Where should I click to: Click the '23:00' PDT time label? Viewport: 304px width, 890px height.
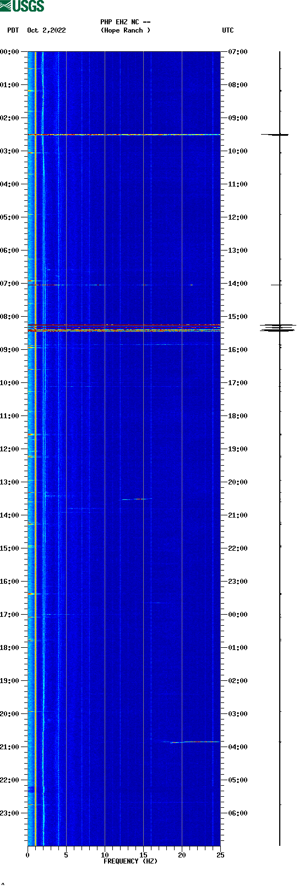click(10, 813)
